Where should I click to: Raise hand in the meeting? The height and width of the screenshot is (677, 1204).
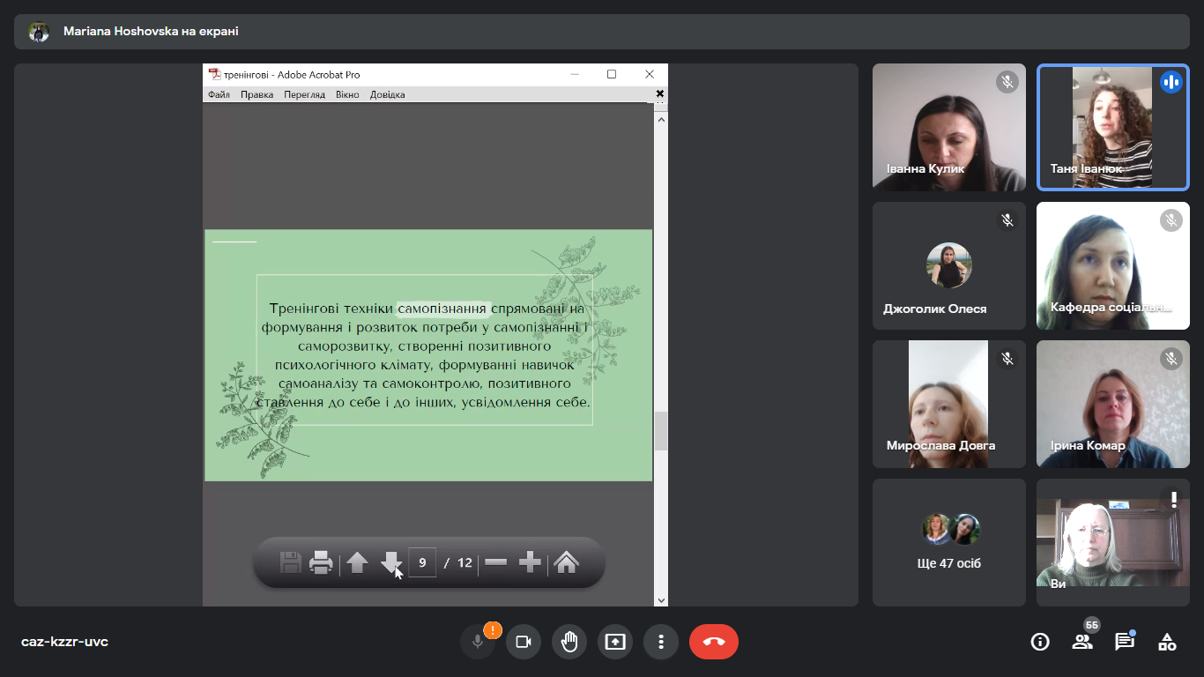pyautogui.click(x=569, y=642)
